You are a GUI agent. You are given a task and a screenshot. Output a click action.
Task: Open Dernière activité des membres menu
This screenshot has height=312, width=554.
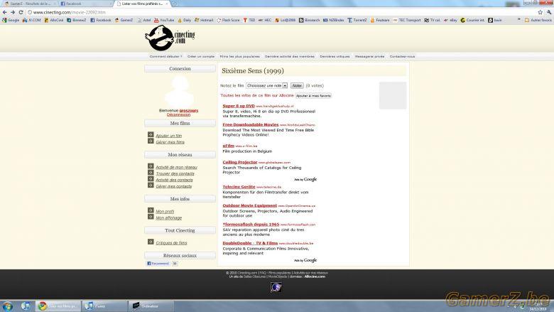point(289,57)
